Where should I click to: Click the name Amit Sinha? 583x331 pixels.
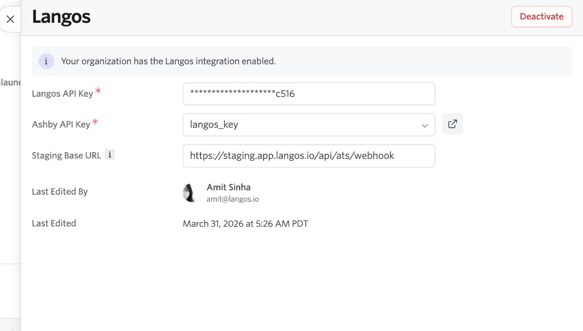[228, 187]
